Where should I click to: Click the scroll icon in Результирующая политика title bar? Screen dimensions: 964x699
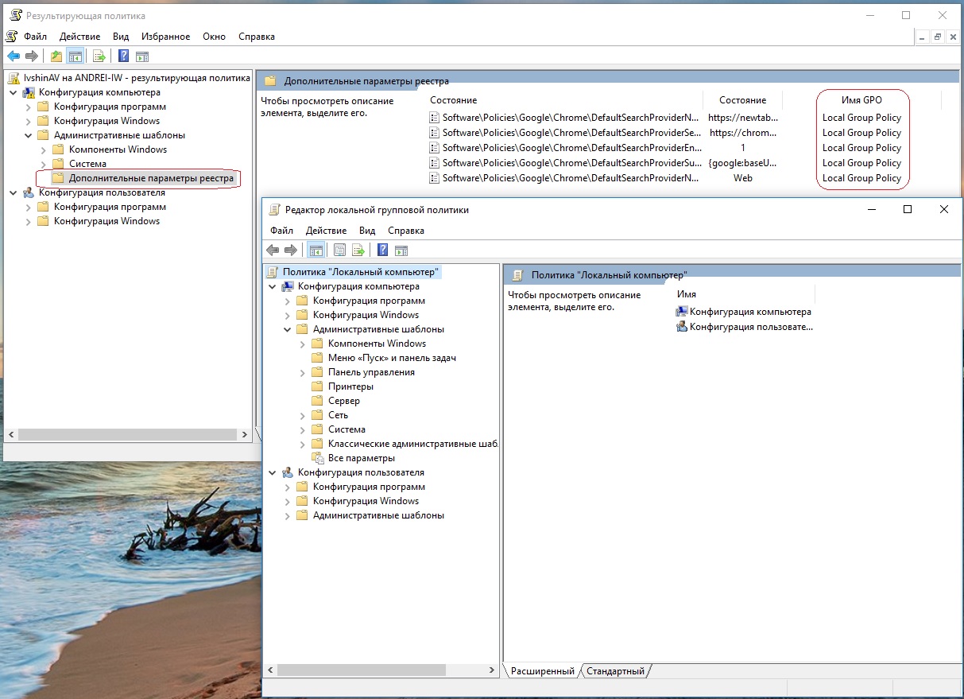pyautogui.click(x=15, y=15)
